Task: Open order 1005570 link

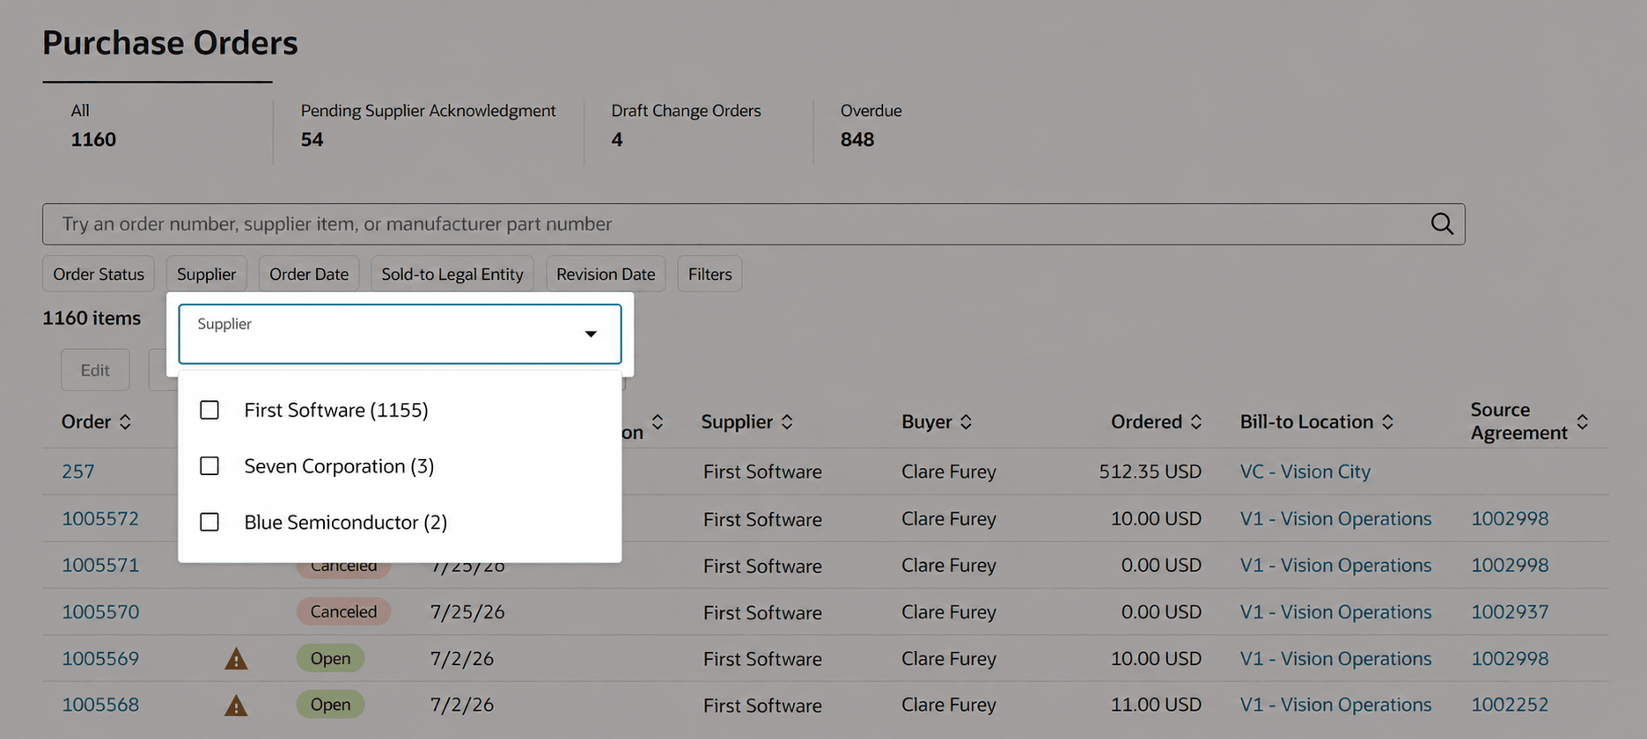Action: (x=100, y=612)
